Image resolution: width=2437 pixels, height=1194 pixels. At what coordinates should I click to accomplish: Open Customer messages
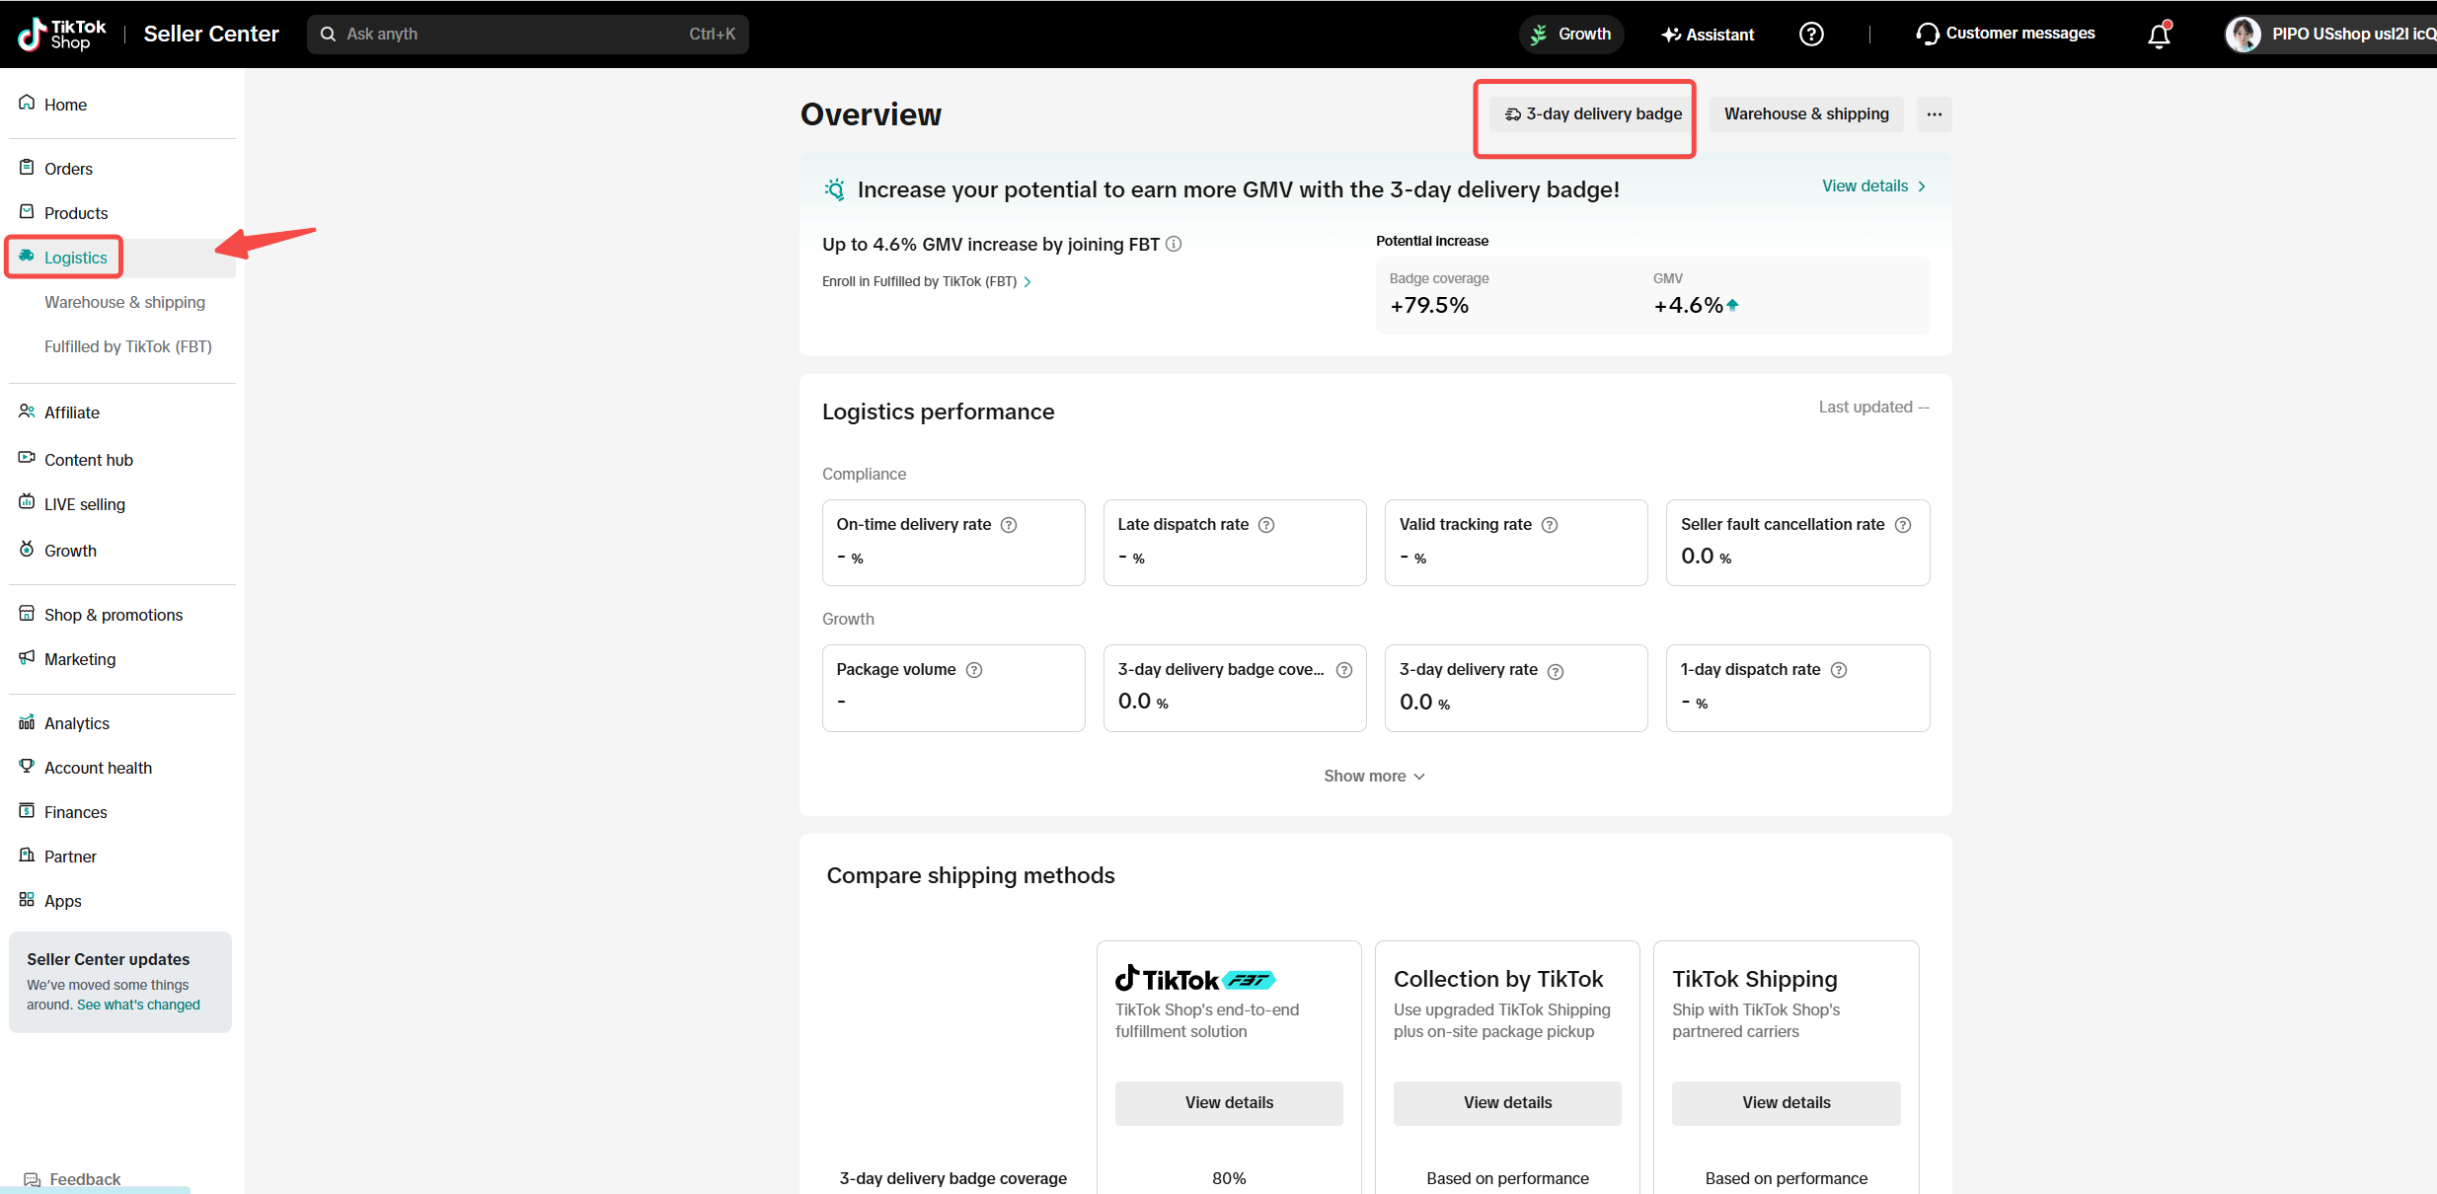pyautogui.click(x=2005, y=34)
